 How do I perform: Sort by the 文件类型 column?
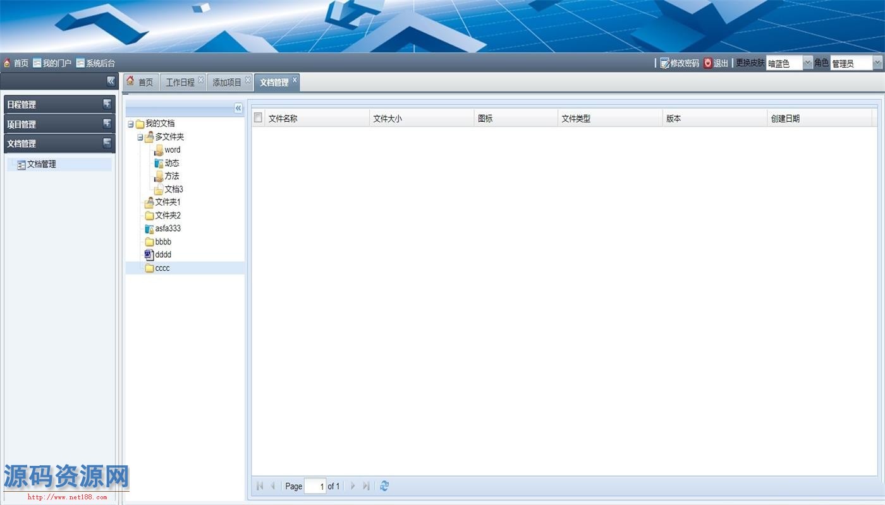point(611,118)
